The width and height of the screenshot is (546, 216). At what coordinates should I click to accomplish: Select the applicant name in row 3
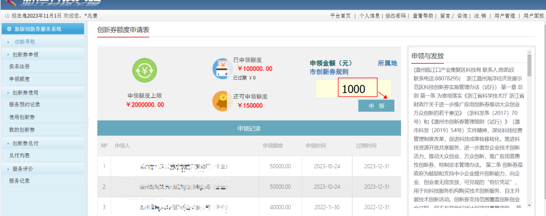coord(183,207)
